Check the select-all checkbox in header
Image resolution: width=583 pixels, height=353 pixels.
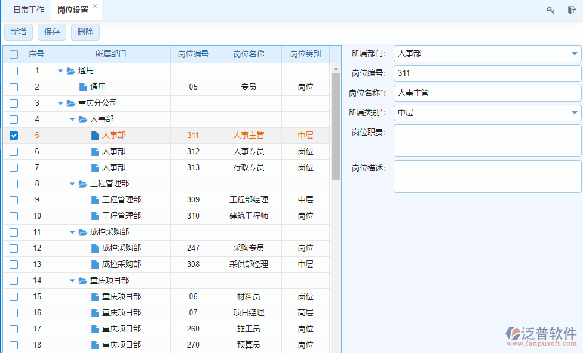(x=13, y=54)
